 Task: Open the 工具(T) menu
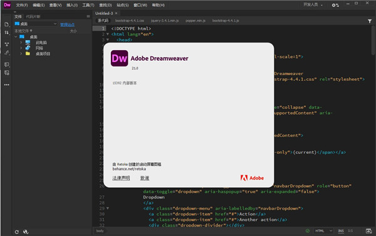pos(88,5)
